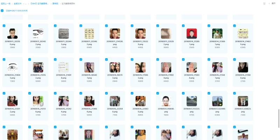Image resolution: width=280 pixels, height=140 pixels.
Task: Open single eye drawing 20160514_214043.png
Action: pos(12,67)
